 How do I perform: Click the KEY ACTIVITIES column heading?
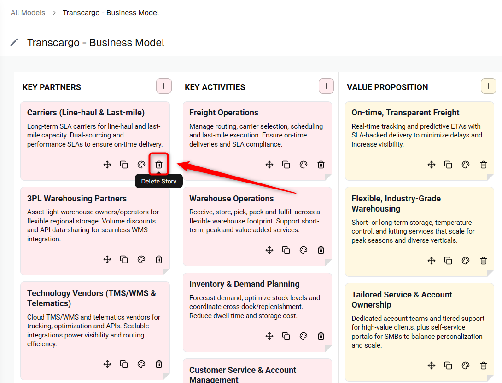pos(215,87)
